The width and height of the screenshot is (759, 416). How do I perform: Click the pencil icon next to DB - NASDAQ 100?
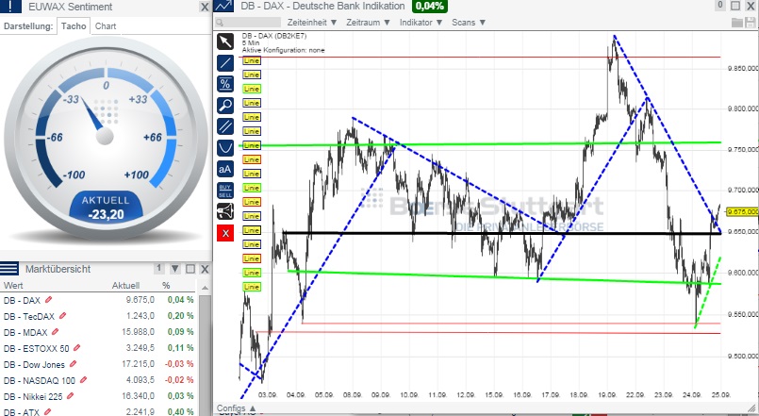click(x=83, y=380)
